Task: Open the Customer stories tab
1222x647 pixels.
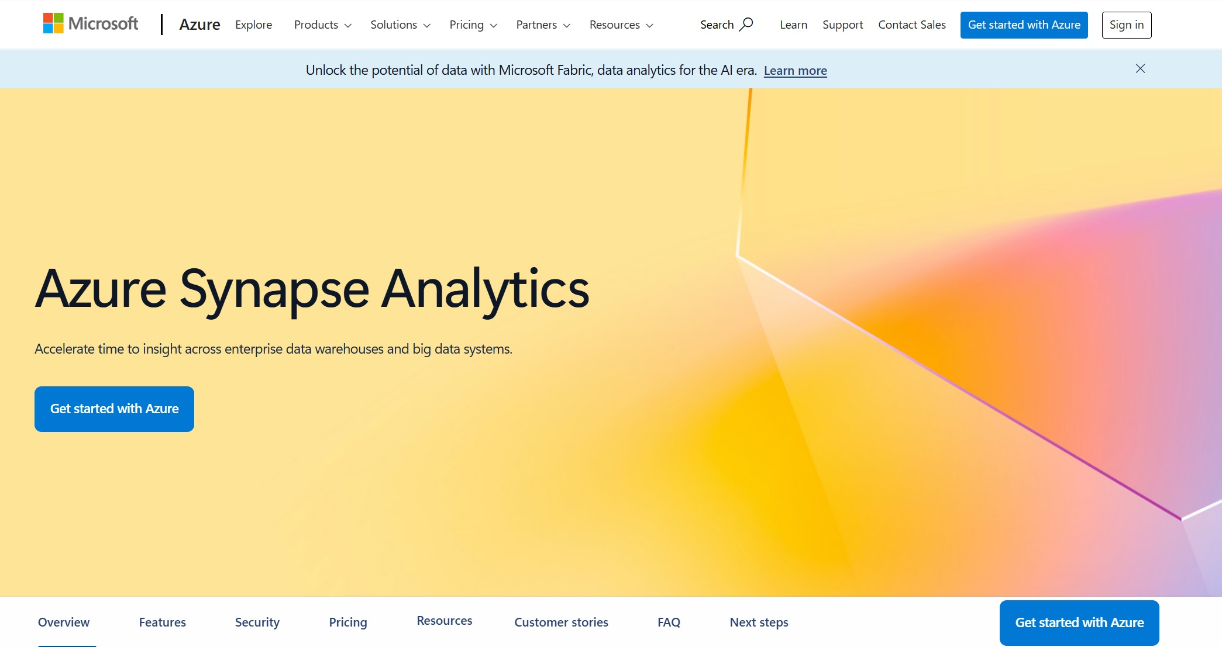Action: coord(560,622)
